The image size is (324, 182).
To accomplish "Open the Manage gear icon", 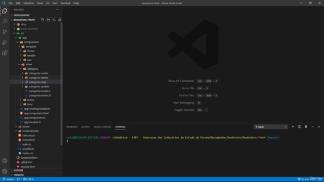I will 5,171.
